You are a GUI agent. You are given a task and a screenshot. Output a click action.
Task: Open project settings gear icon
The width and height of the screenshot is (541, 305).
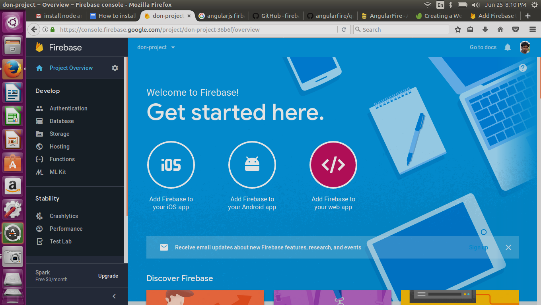click(115, 68)
